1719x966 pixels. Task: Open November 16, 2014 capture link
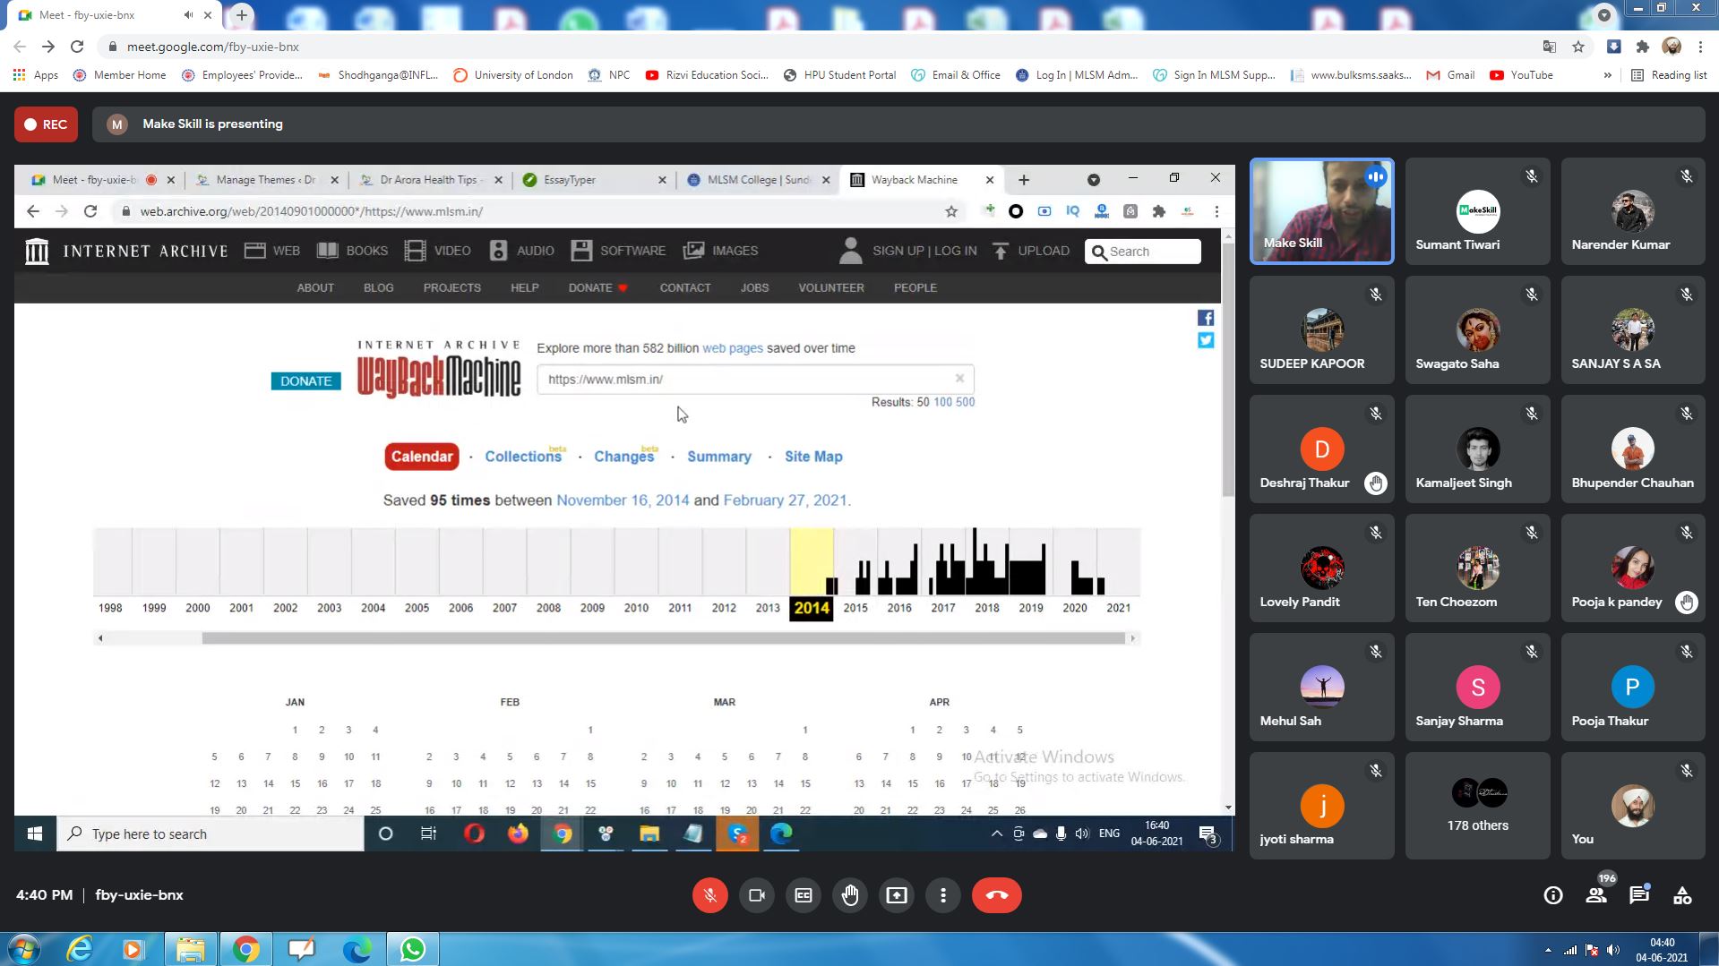pyautogui.click(x=623, y=500)
